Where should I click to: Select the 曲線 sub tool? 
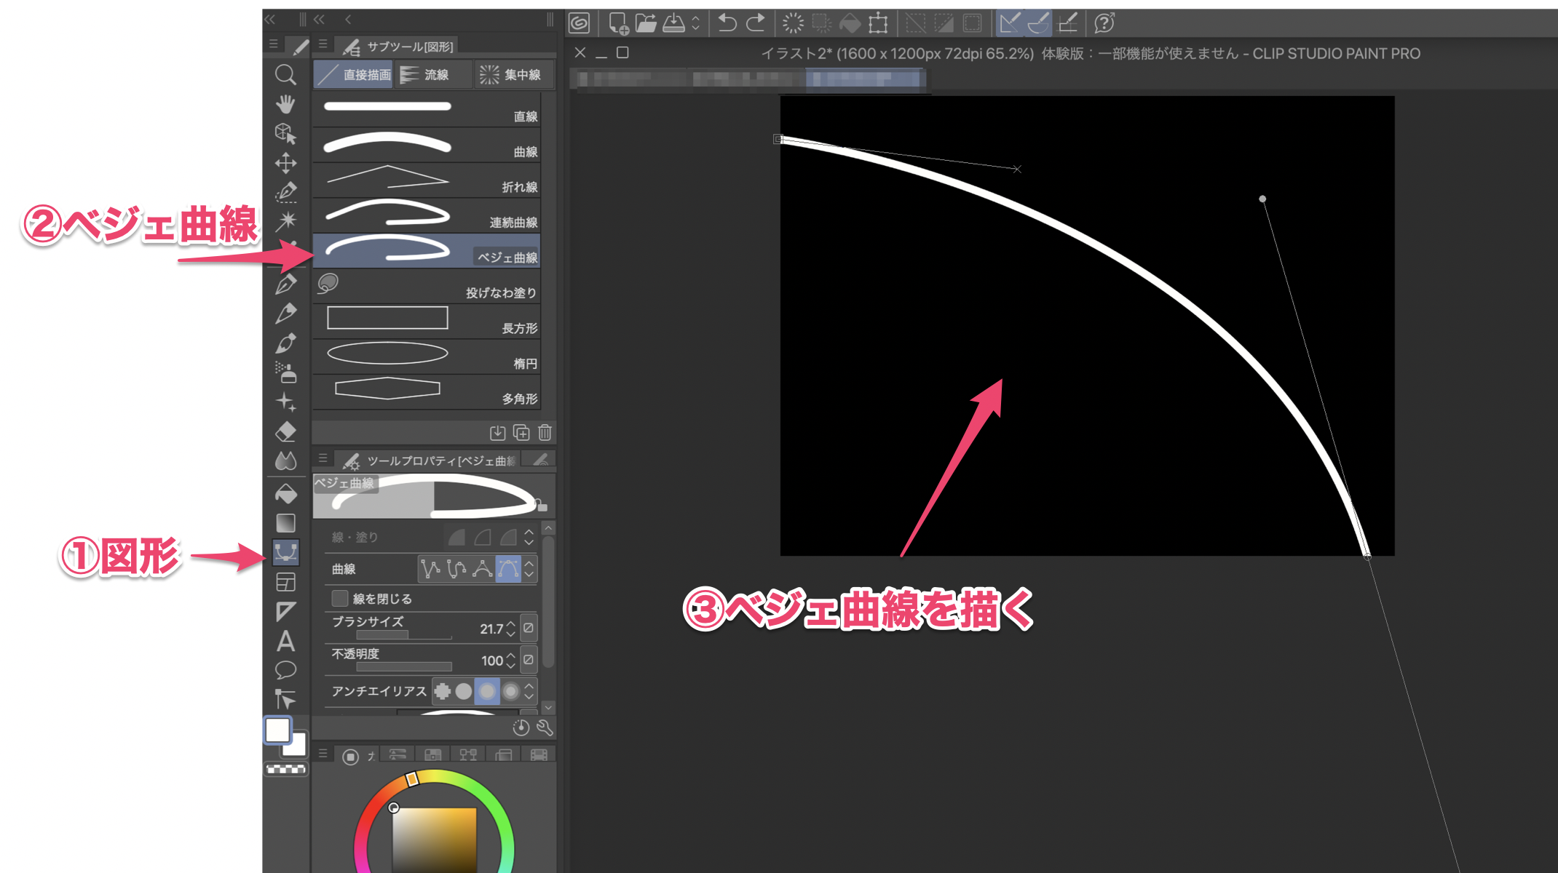tap(427, 144)
